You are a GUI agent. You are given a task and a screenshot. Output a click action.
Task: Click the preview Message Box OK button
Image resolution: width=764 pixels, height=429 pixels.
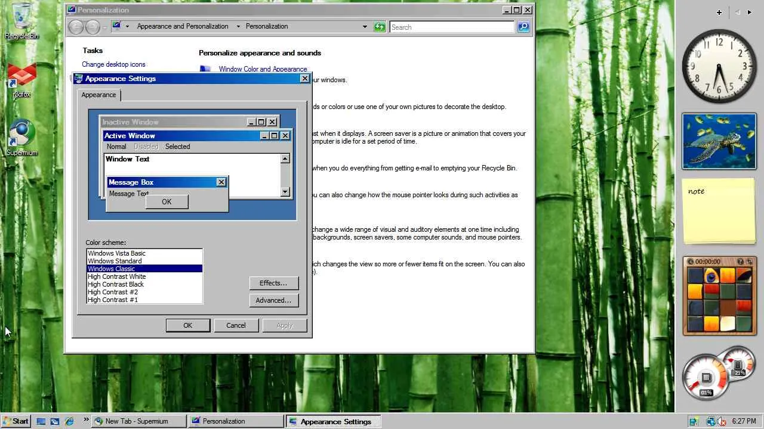(x=167, y=201)
